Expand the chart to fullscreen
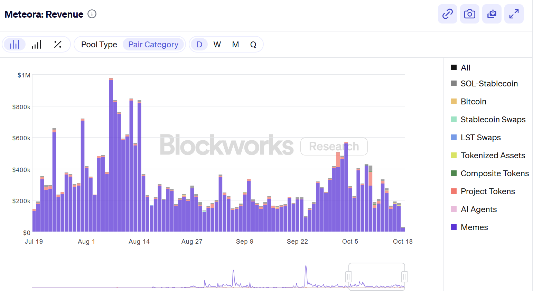 (x=514, y=14)
